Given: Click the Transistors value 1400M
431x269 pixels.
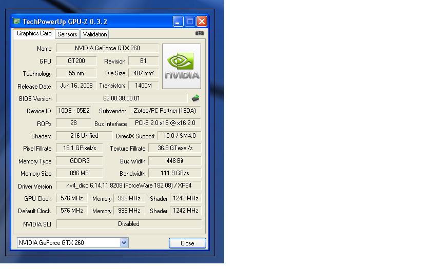Looking at the screenshot, I should [x=144, y=86].
